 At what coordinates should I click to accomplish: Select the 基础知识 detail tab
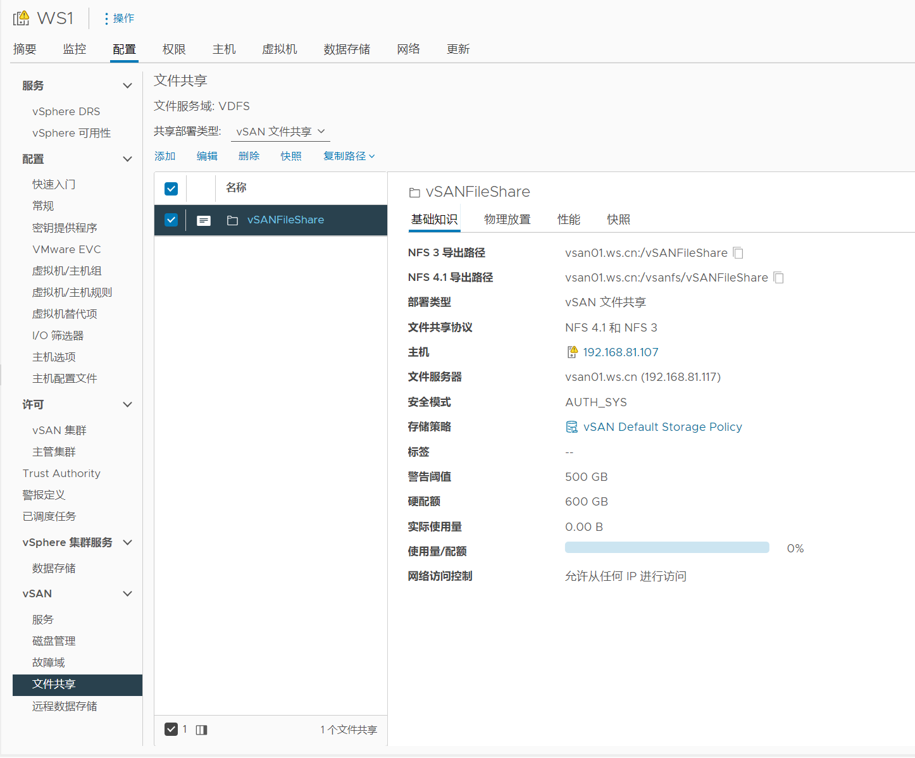click(434, 220)
